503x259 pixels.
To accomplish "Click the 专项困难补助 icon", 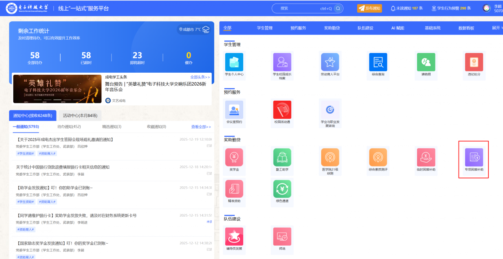I will (x=474, y=158).
